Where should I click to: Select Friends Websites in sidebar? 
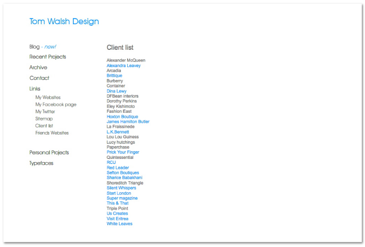click(x=52, y=133)
